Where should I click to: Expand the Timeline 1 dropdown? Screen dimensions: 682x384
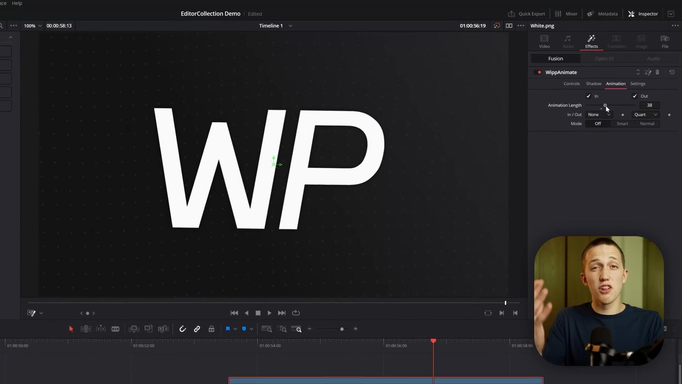click(x=291, y=25)
